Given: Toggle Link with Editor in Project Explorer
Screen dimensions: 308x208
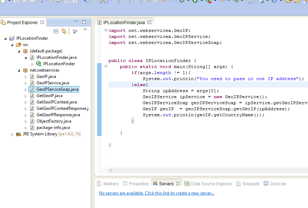Looking at the screenshot, I should [x=64, y=31].
